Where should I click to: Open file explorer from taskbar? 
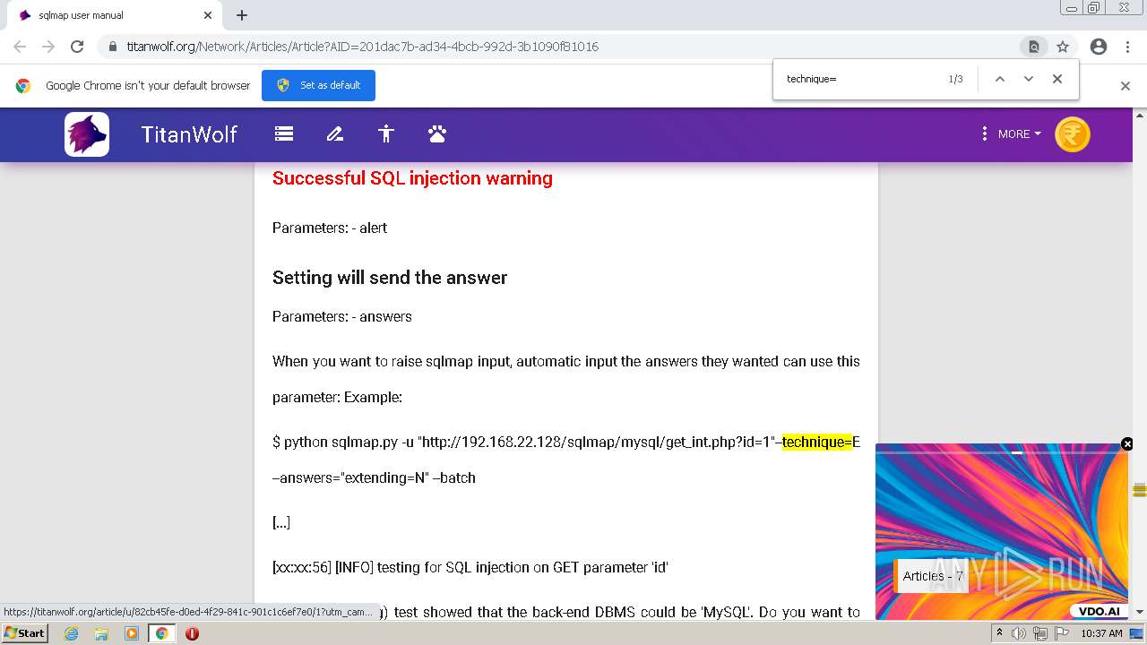(x=101, y=633)
